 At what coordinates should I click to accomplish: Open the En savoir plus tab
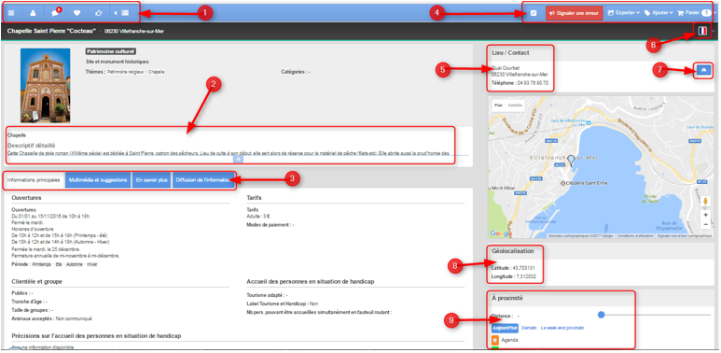pyautogui.click(x=151, y=180)
